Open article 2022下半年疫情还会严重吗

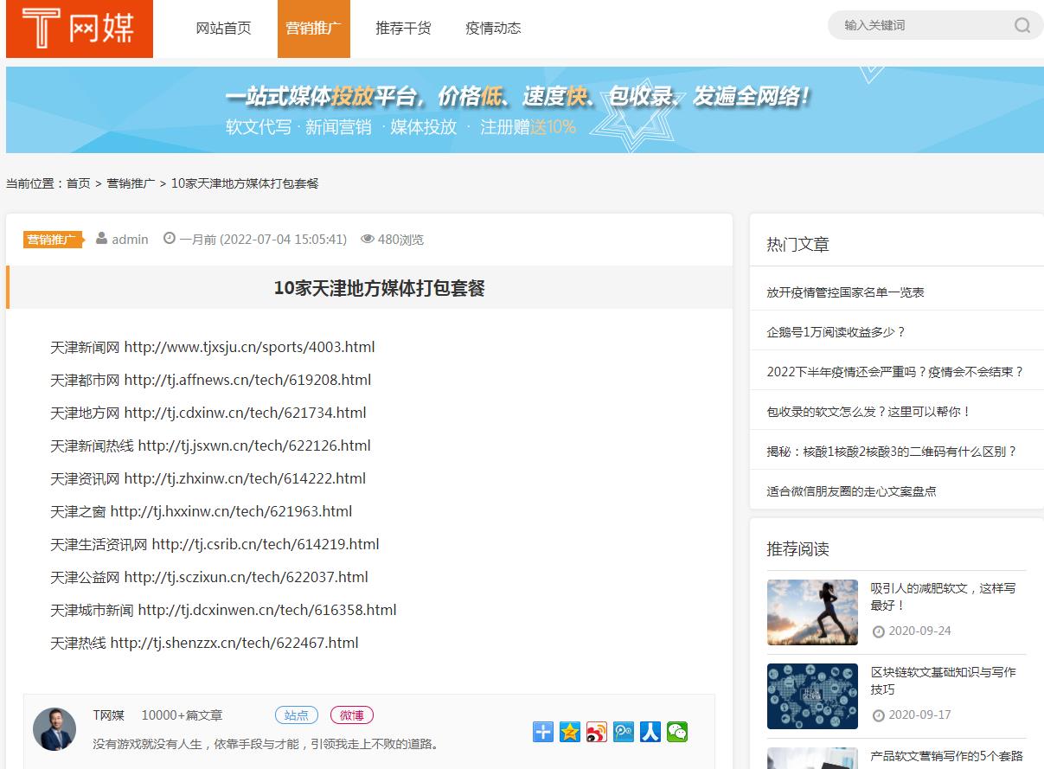coord(896,372)
